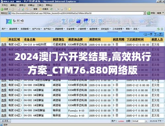Click the browser Refresh page icon

point(23,9)
